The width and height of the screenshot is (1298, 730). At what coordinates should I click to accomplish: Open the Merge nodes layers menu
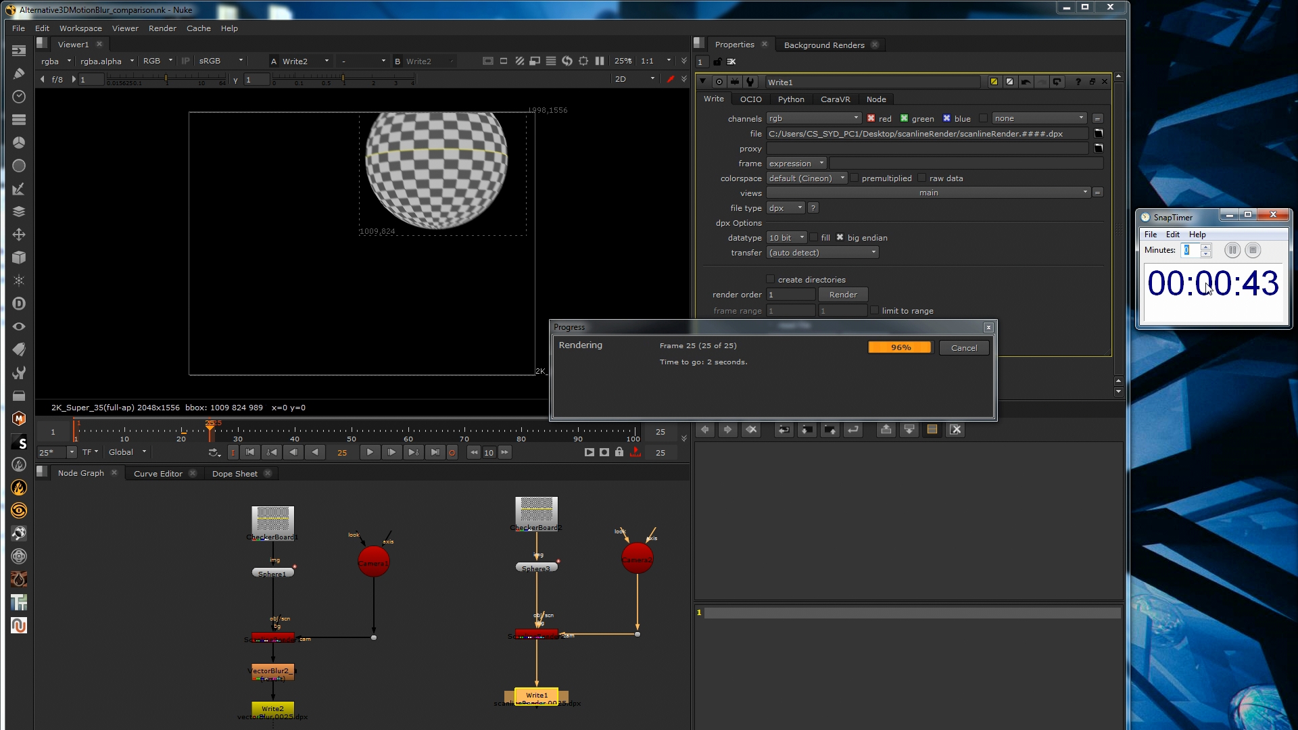(19, 212)
